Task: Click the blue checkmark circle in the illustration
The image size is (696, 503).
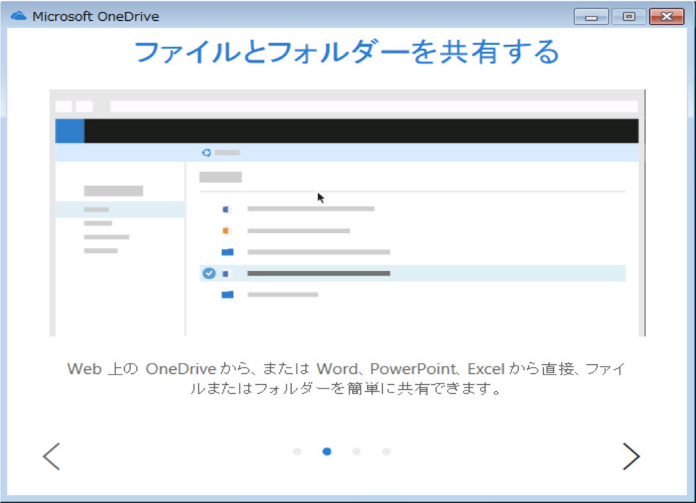Action: (x=208, y=274)
